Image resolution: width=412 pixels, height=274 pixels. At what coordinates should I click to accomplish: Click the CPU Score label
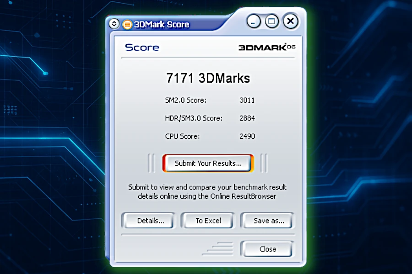pyautogui.click(x=182, y=137)
